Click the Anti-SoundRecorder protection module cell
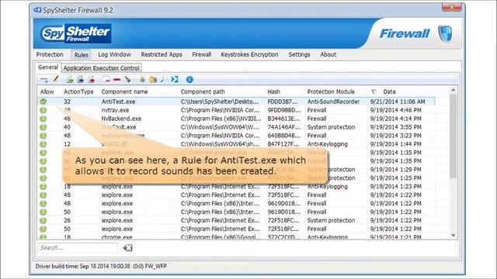The height and width of the screenshot is (279, 497). click(x=333, y=102)
